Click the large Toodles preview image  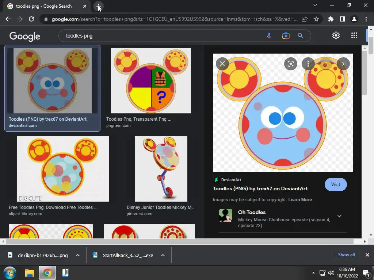pyautogui.click(x=283, y=113)
